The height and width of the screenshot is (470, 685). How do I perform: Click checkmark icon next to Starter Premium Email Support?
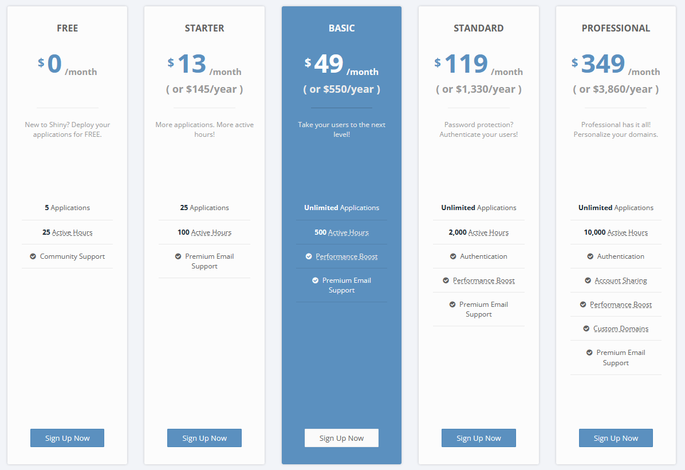point(178,256)
